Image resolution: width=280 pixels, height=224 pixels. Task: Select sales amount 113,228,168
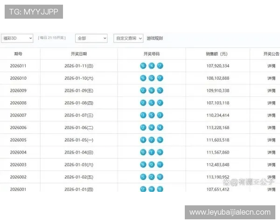[x=218, y=128]
